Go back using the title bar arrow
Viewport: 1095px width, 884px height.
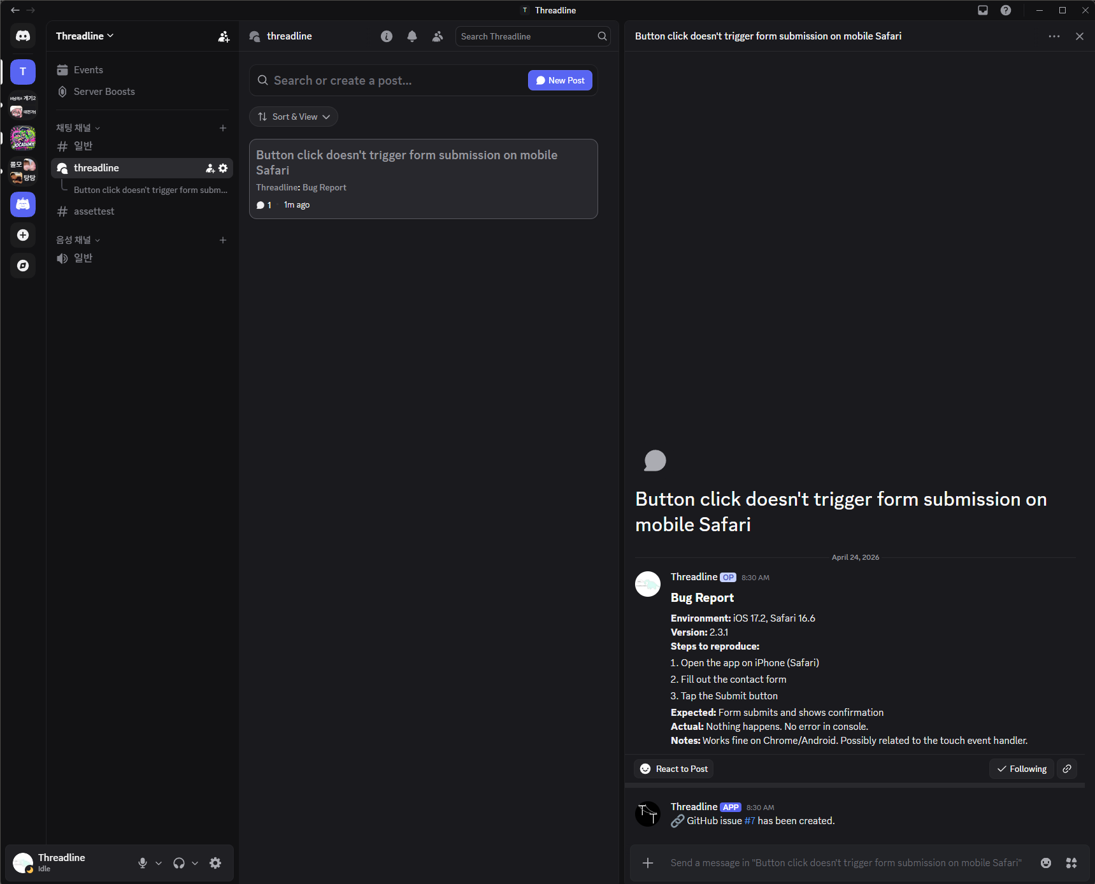15,10
